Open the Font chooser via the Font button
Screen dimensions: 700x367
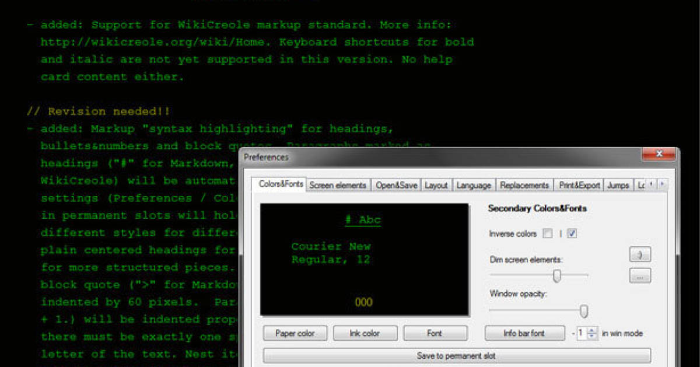[435, 333]
